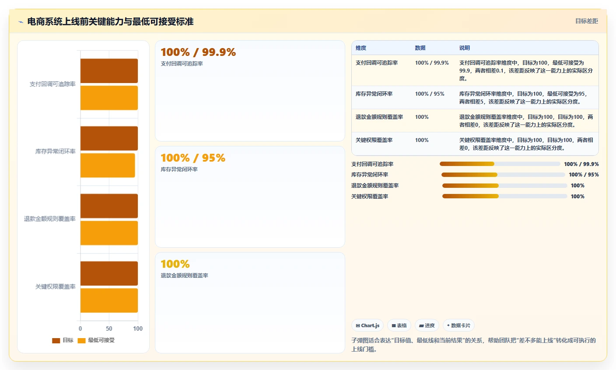Click the progress row label 支付回调可追踪率
Image resolution: width=616 pixels, height=370 pixels.
[372, 164]
